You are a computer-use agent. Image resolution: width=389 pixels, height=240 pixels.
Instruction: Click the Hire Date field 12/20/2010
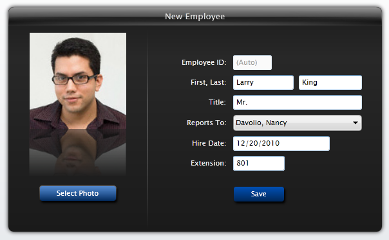point(281,143)
